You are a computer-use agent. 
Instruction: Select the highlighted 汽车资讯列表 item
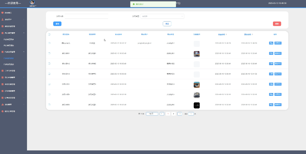point(9,58)
